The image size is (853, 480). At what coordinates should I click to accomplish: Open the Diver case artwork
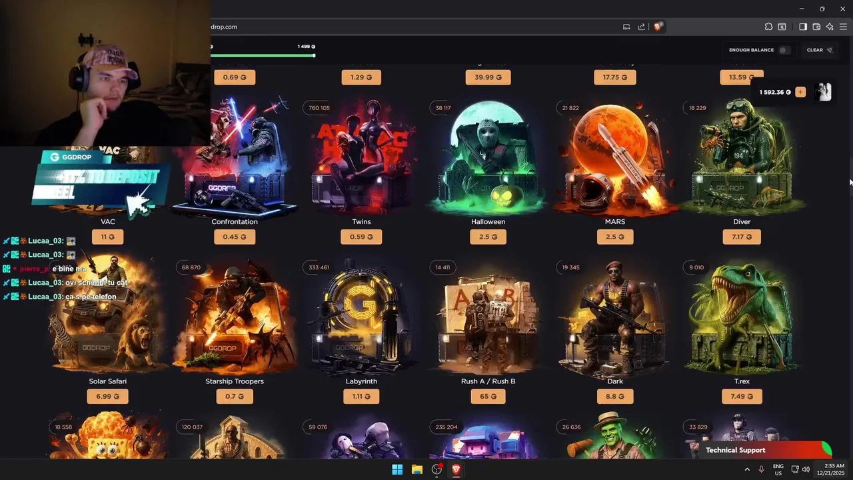(742, 157)
